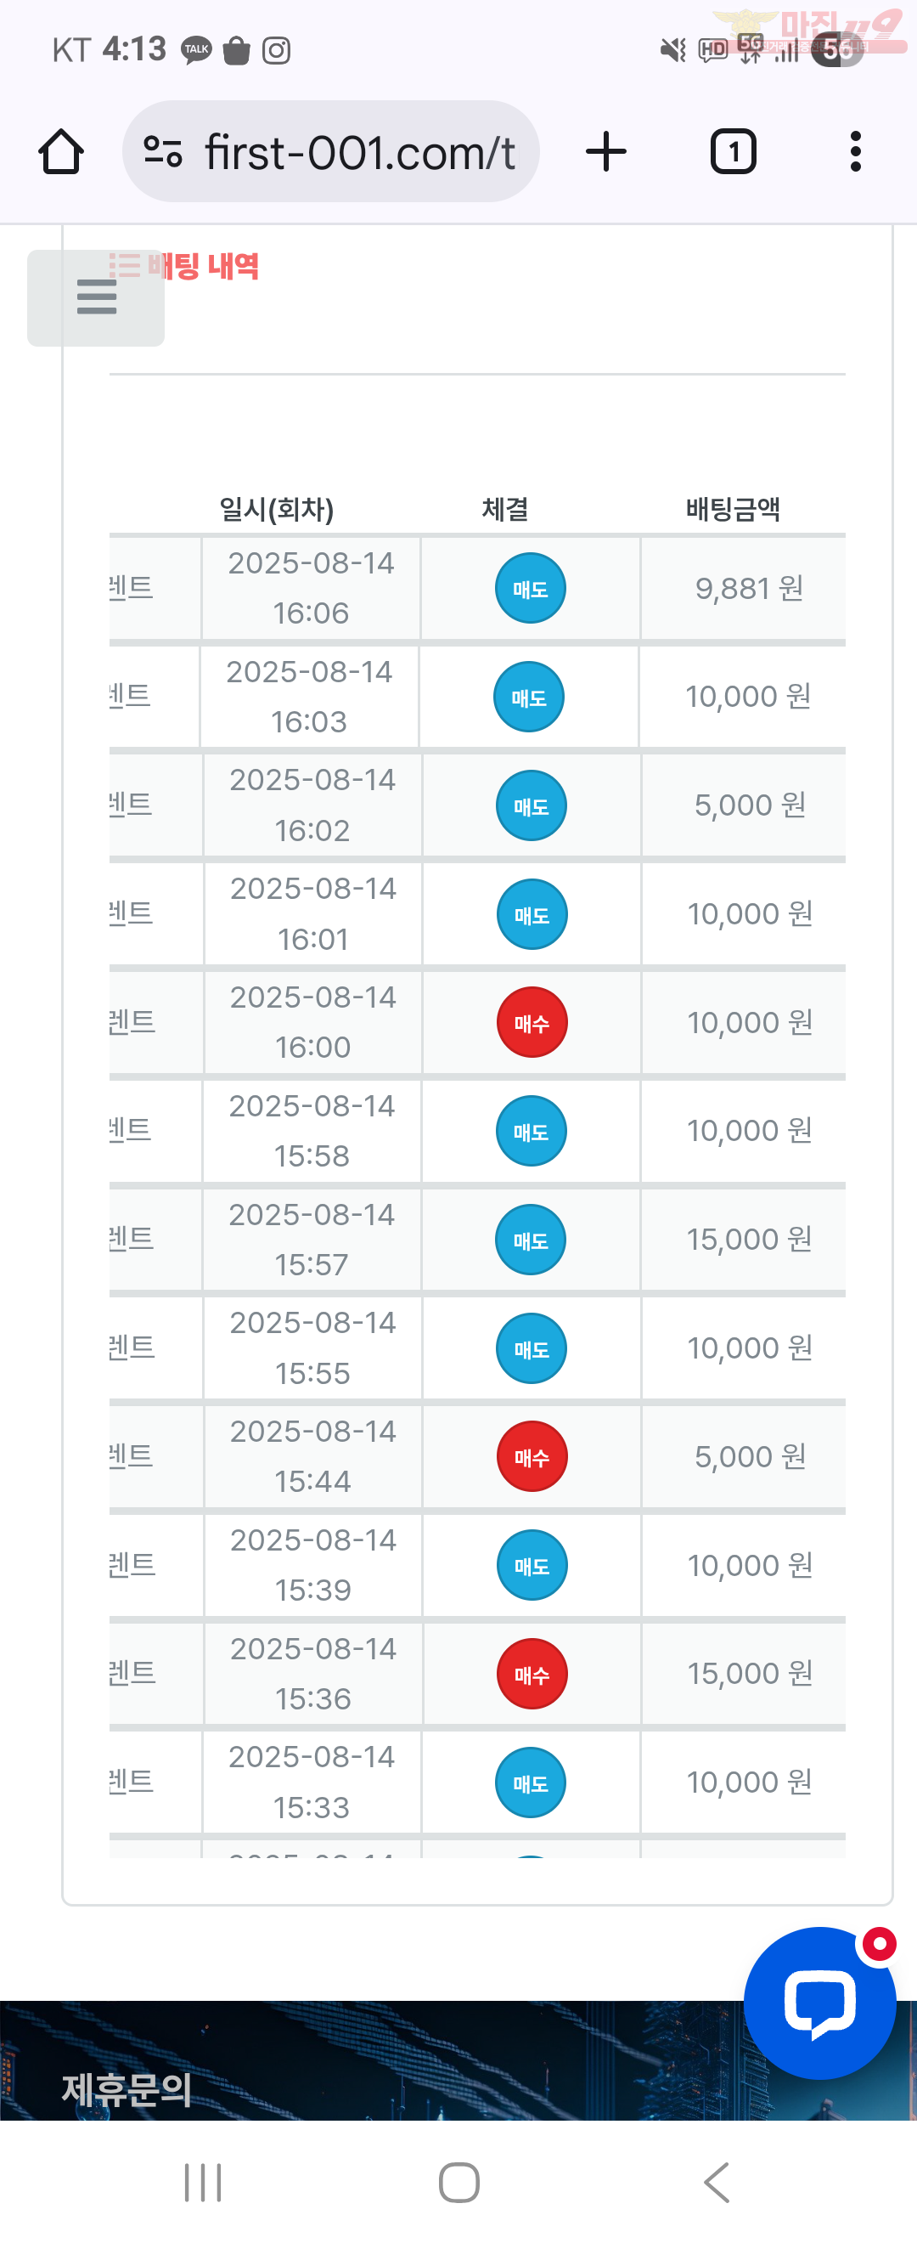
Task: Tap the Android home navigation button
Action: (x=458, y=2182)
